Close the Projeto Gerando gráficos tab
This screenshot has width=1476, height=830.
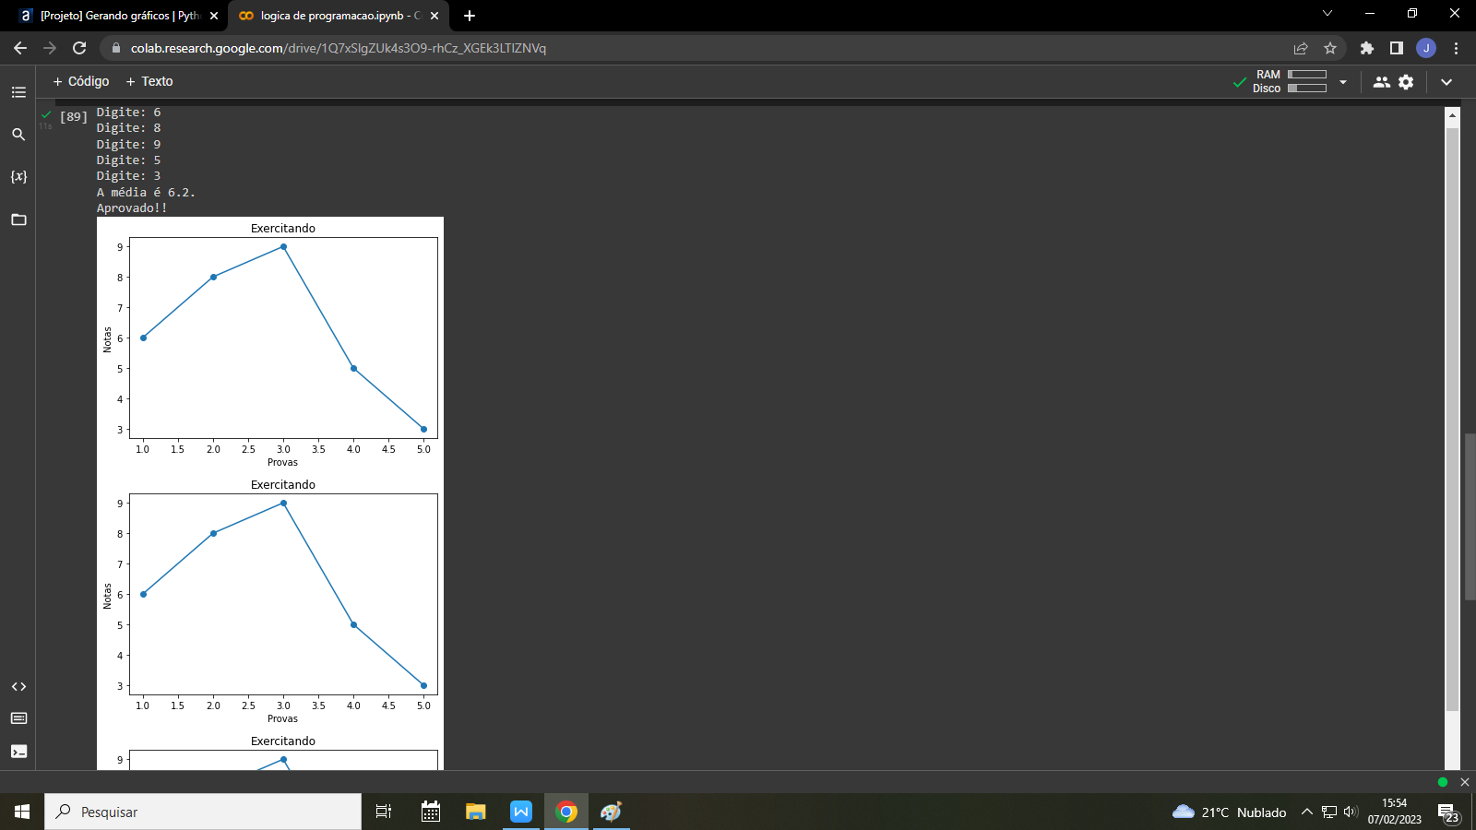214,16
